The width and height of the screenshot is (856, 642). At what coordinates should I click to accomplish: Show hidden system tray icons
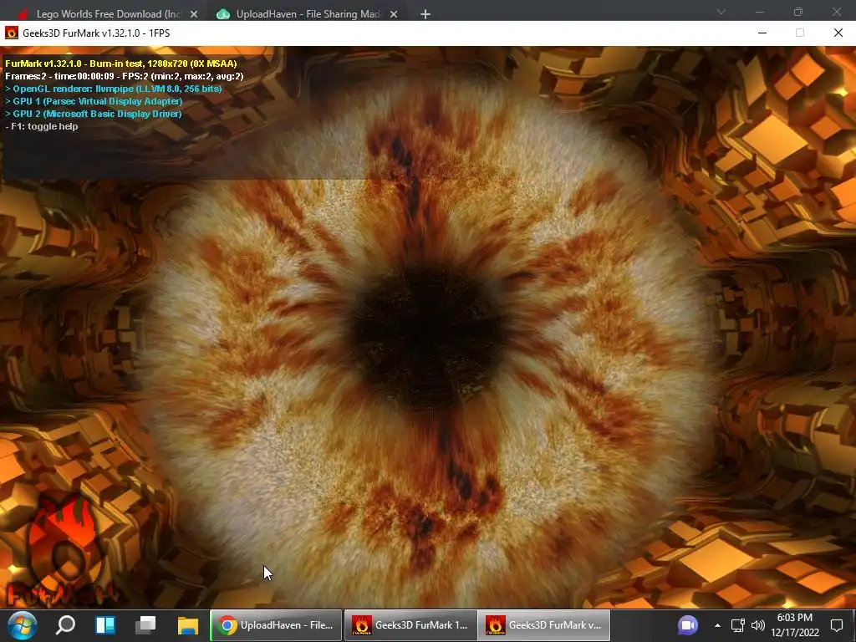717,625
